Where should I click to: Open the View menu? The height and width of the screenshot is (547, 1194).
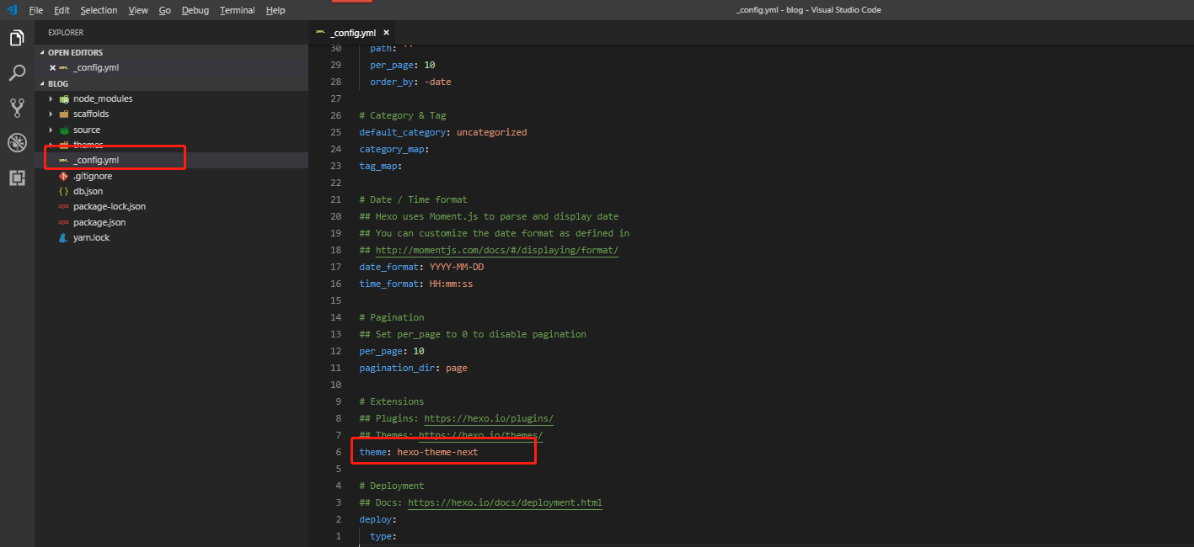pyautogui.click(x=138, y=10)
